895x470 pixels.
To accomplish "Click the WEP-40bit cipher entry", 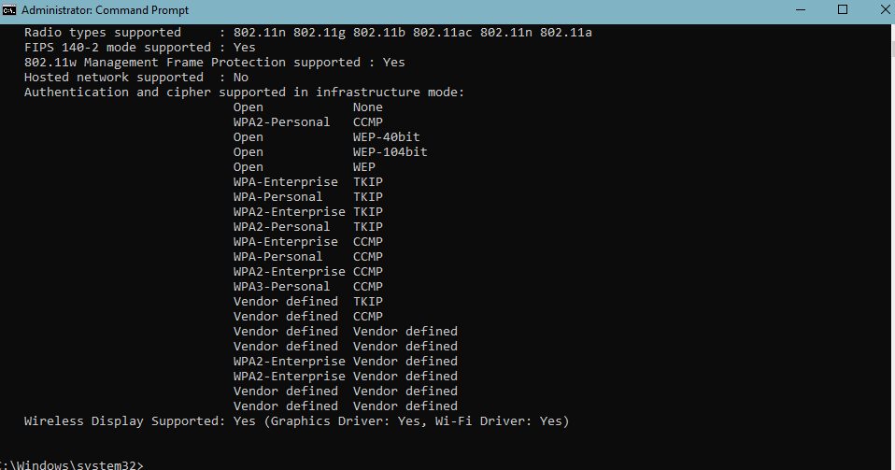I will 387,137.
